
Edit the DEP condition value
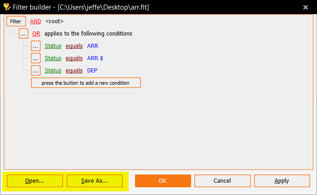click(92, 71)
